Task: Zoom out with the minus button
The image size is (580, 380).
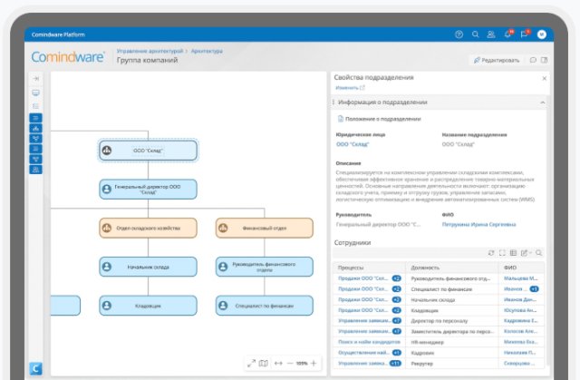Action: 290,364
